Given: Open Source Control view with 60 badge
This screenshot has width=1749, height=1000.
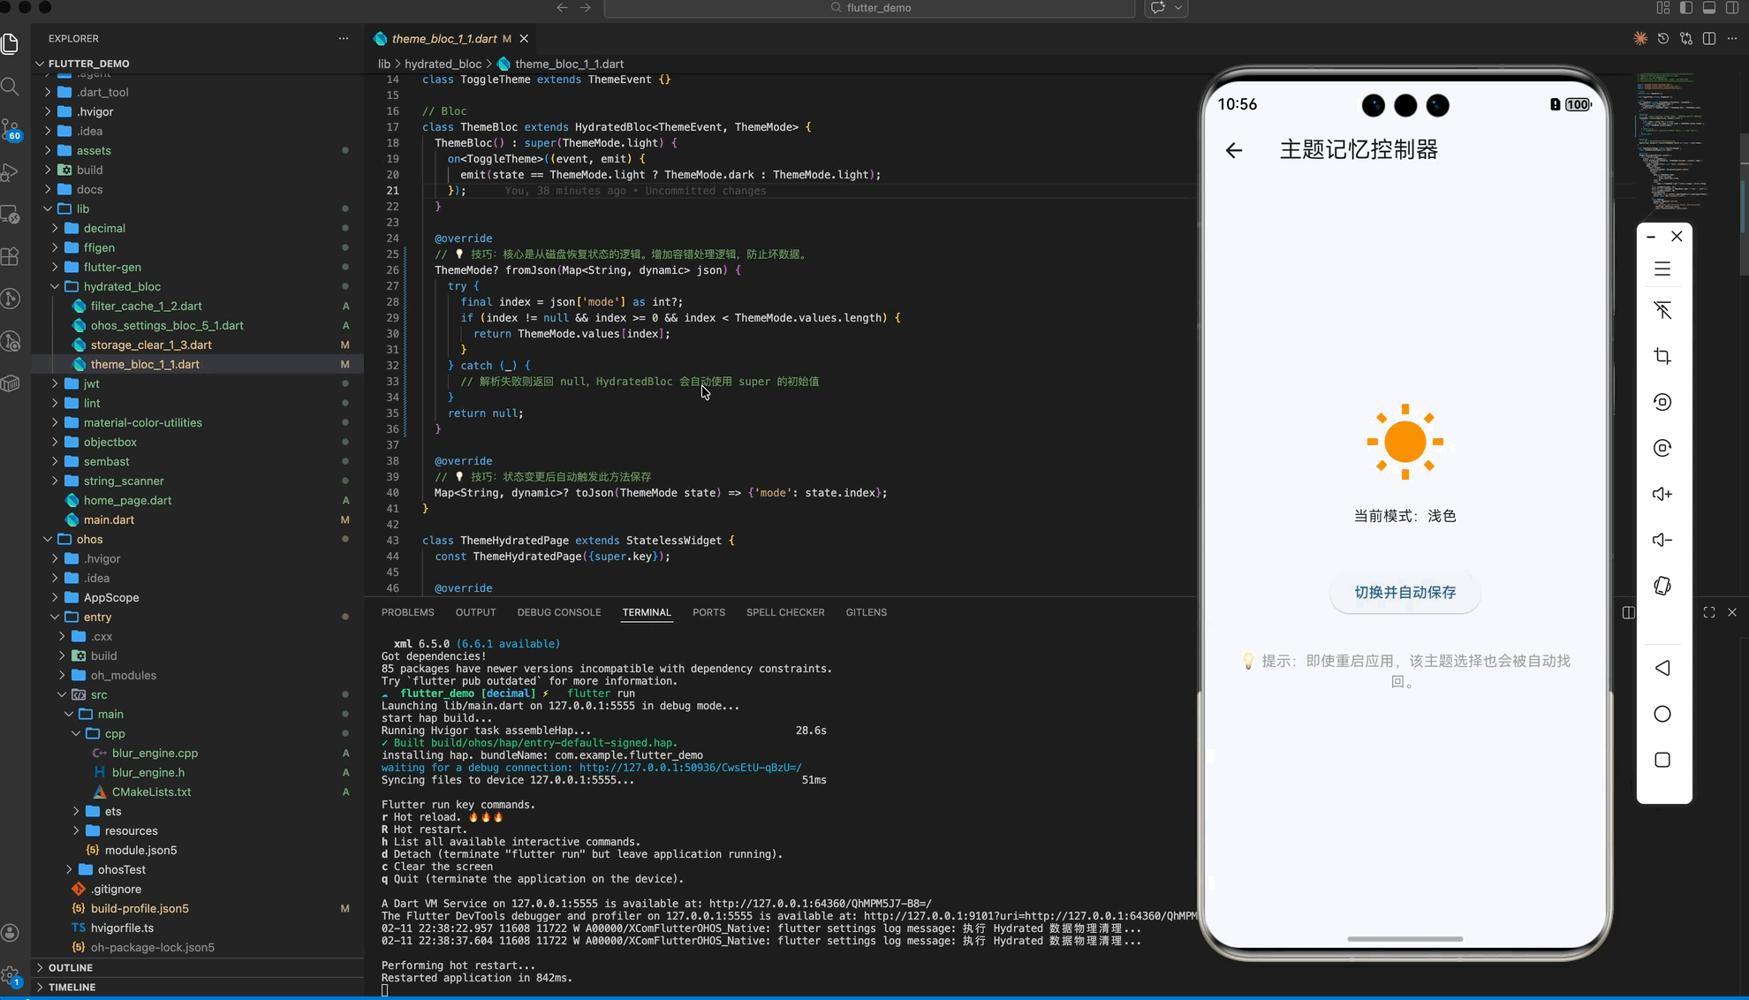Looking at the screenshot, I should click(11, 130).
